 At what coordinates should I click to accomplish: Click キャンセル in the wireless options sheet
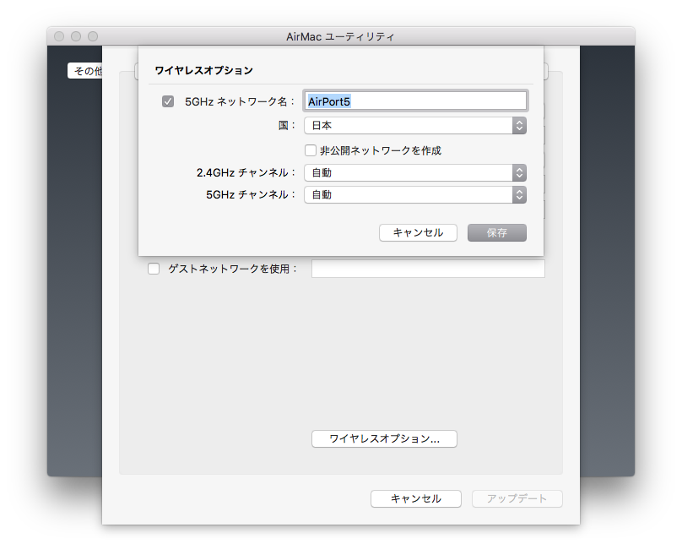tap(418, 233)
